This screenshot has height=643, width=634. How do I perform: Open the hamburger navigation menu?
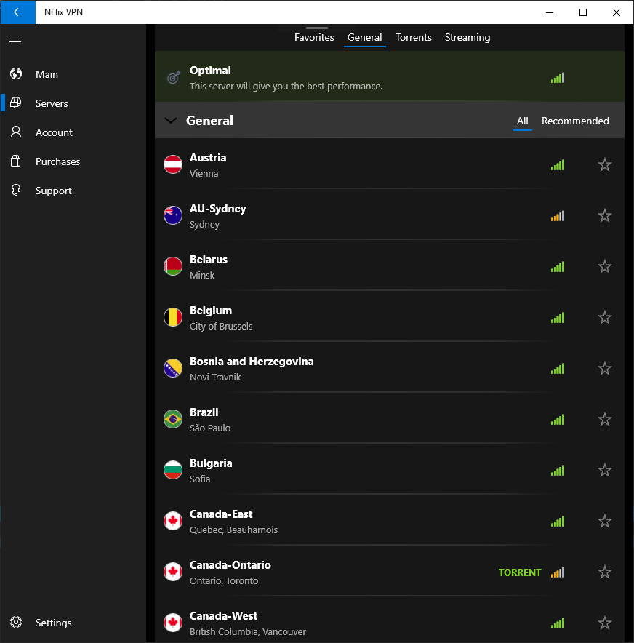tap(15, 39)
